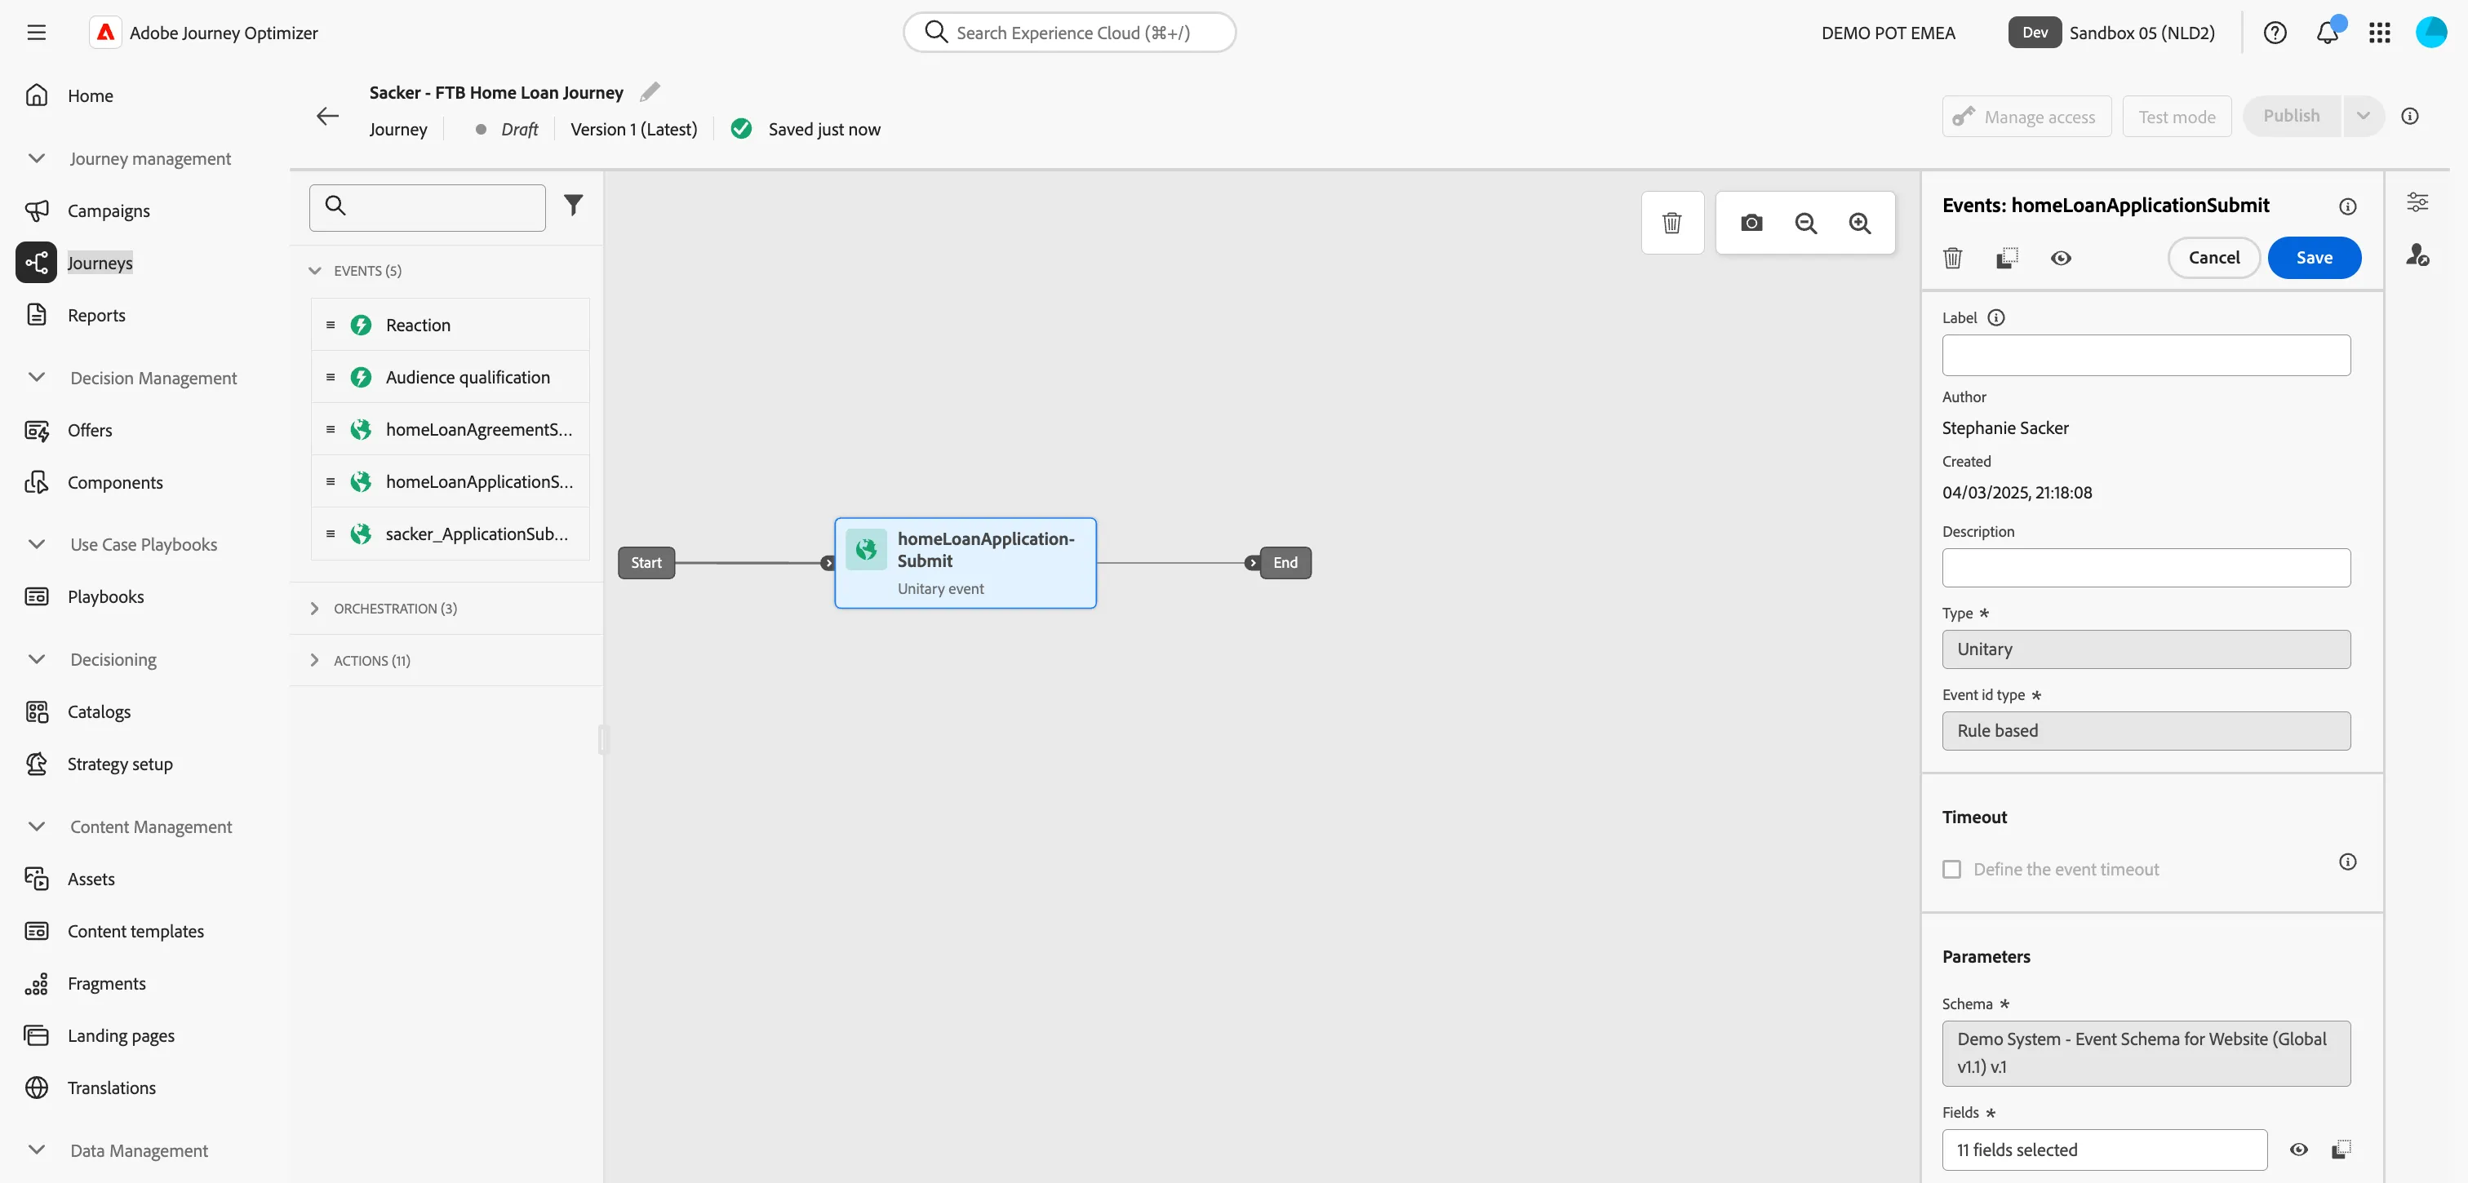Delete selected node using canvas trash icon
The height and width of the screenshot is (1183, 2468).
1671,222
